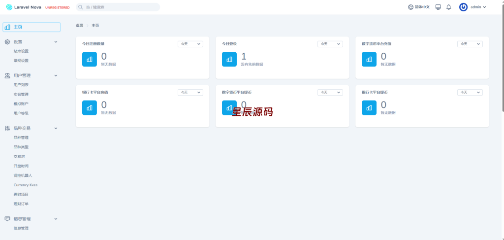Screen dimensions: 504x240
Task: Open 开盘时间 page
Action: coord(21,166)
